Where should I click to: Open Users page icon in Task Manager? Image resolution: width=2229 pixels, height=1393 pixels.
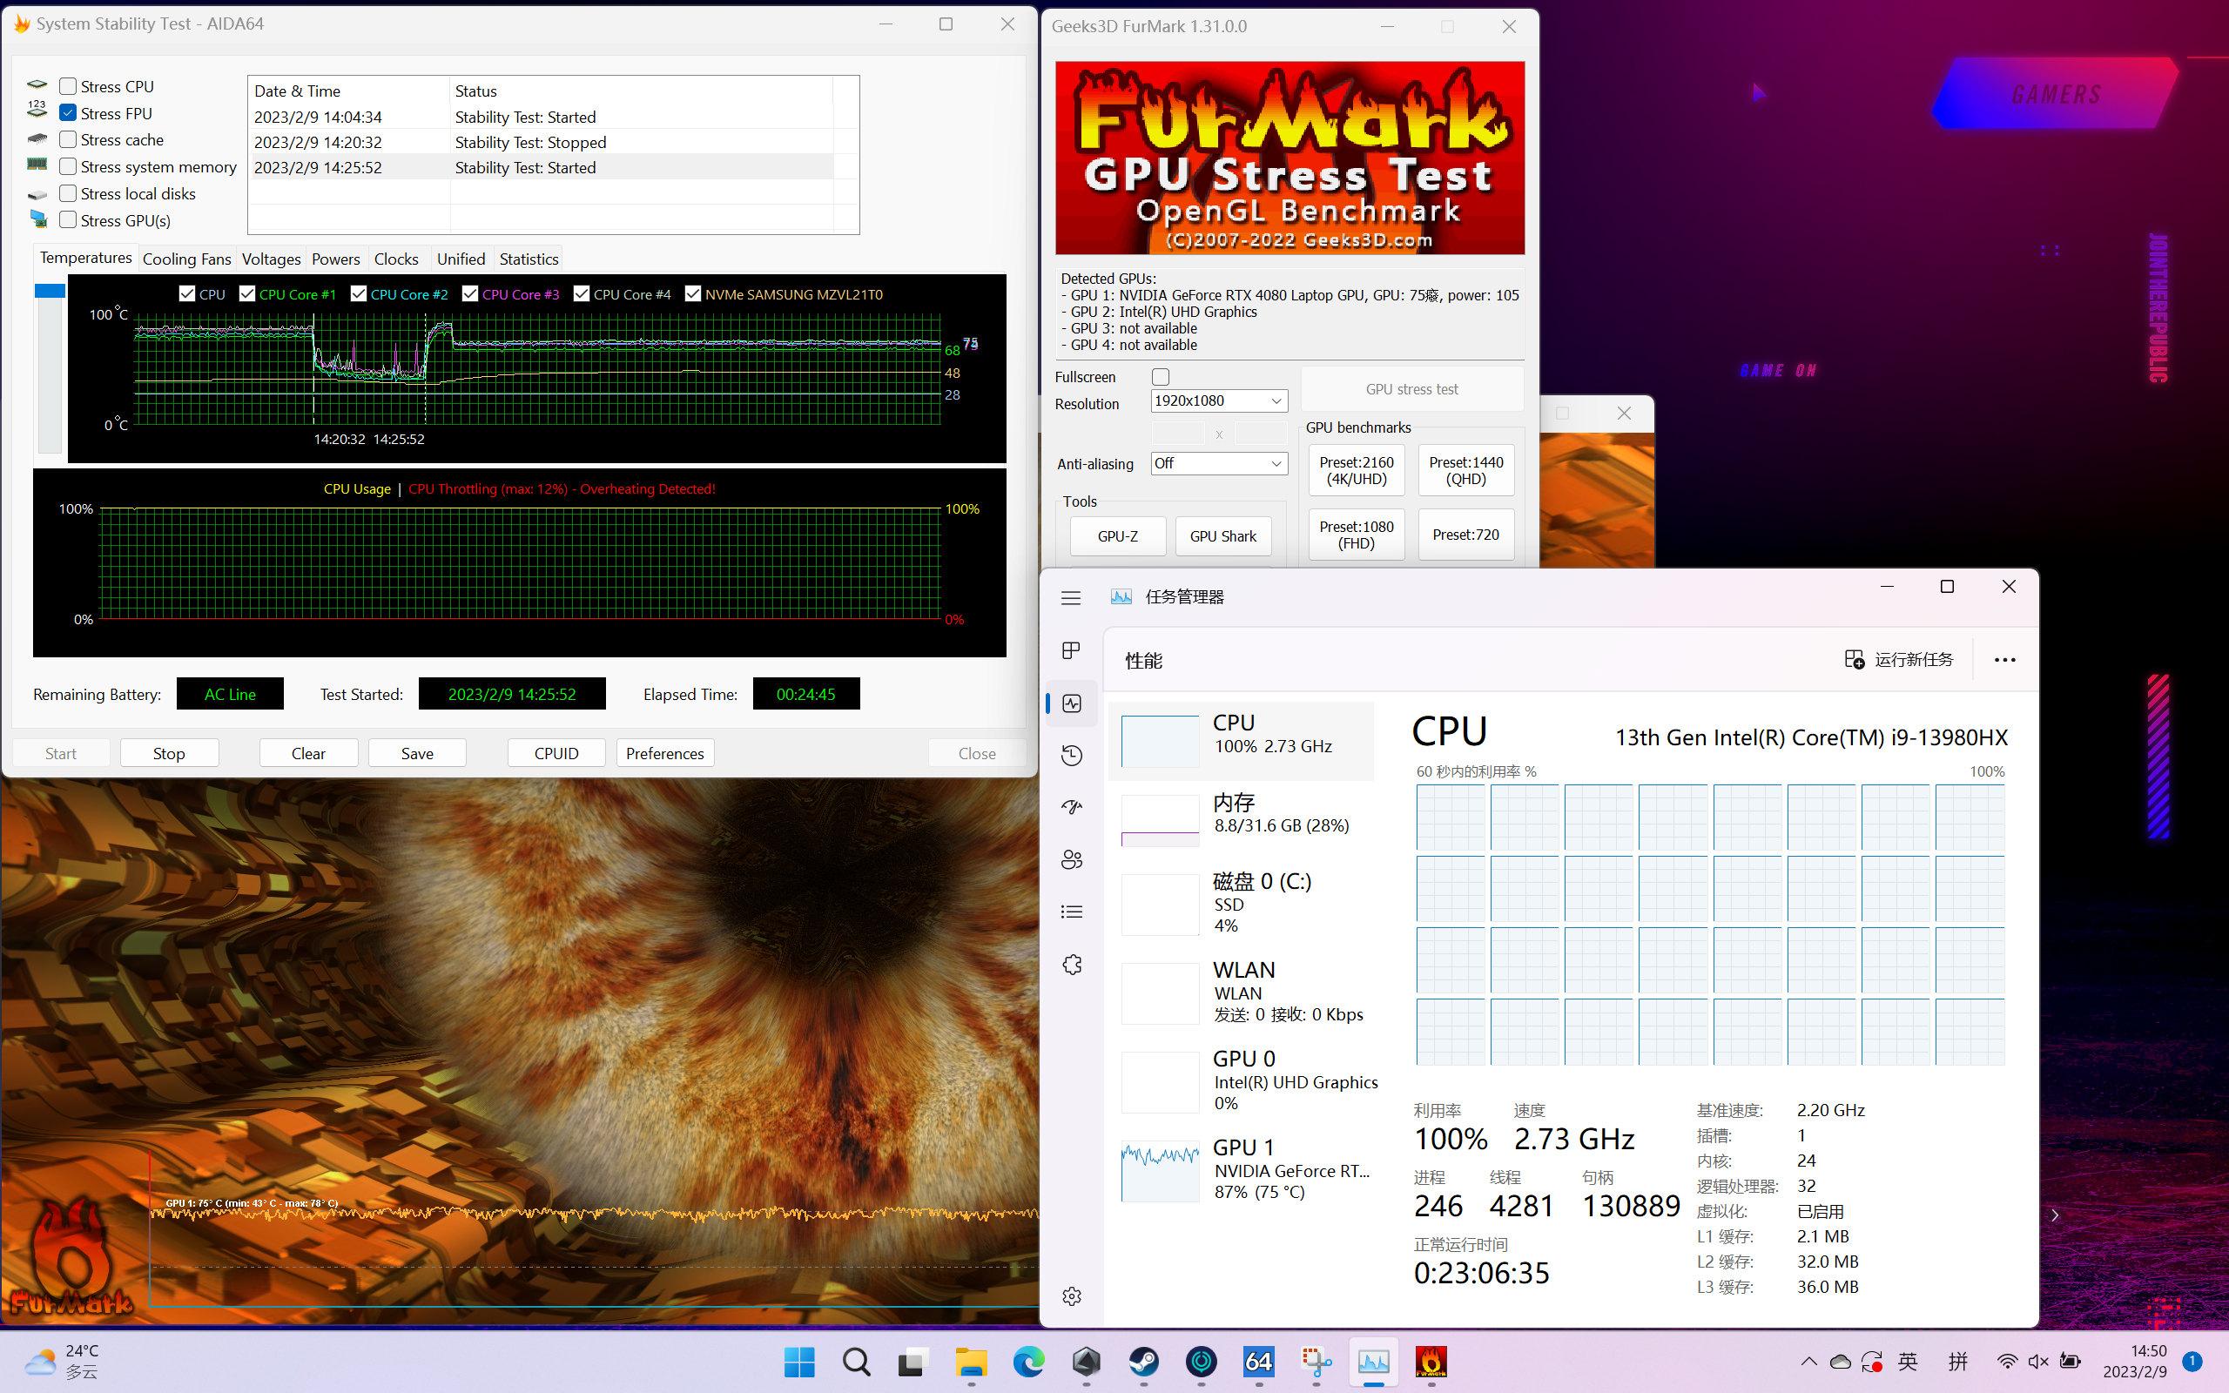[1070, 859]
